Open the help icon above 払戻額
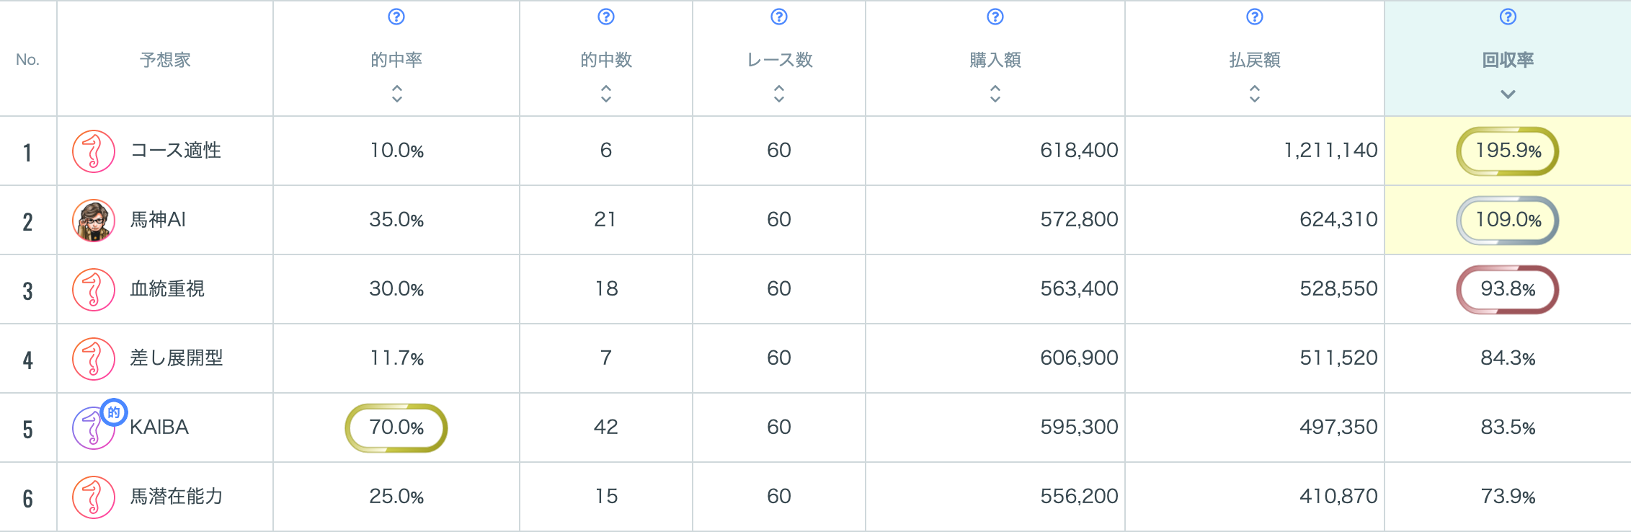Image resolution: width=1631 pixels, height=532 pixels. click(x=1255, y=17)
